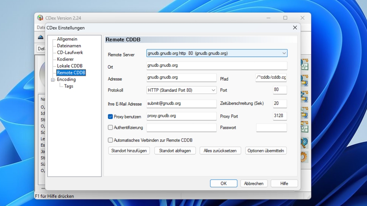Image resolution: width=367 pixels, height=206 pixels.
Task: Click the orange gear icon in the right toolbar
Action: click(304, 157)
